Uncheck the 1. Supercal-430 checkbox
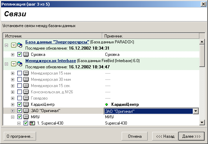The height and width of the screenshot is (144, 208). [x=26, y=123]
